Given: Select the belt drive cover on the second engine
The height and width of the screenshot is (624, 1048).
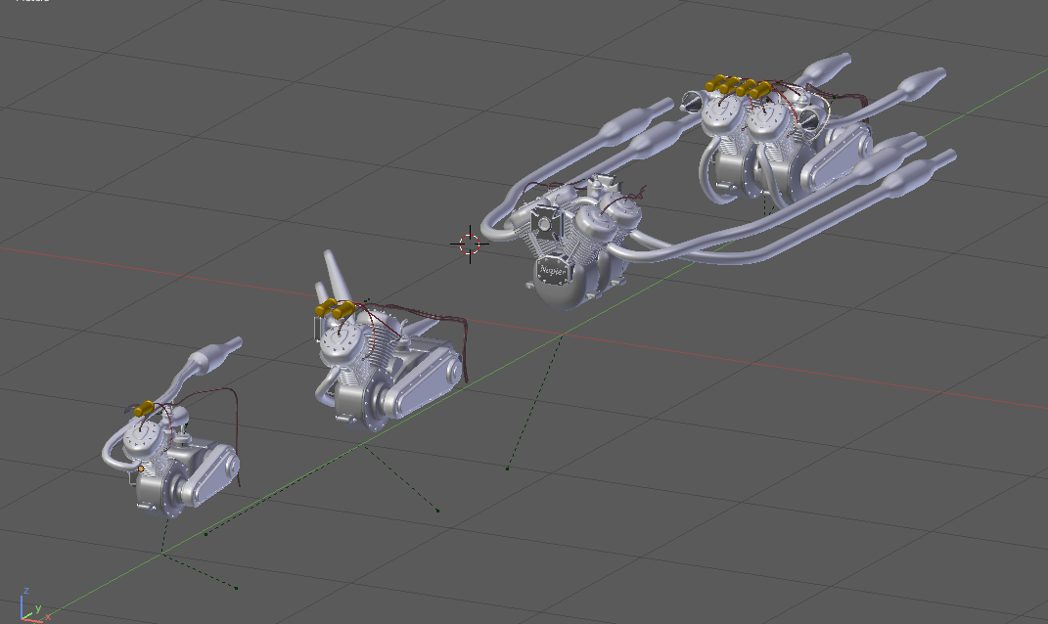Looking at the screenshot, I should (x=421, y=377).
